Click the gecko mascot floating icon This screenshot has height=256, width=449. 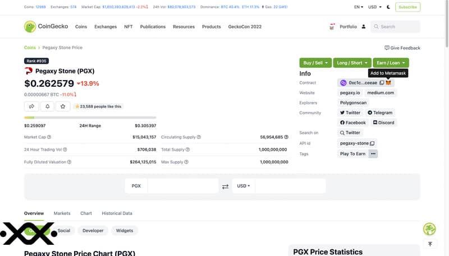429,229
